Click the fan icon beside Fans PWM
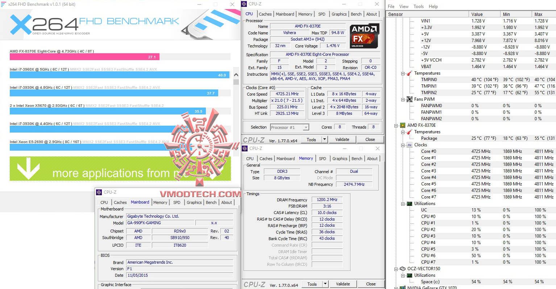This screenshot has height=289, width=556. point(410,99)
